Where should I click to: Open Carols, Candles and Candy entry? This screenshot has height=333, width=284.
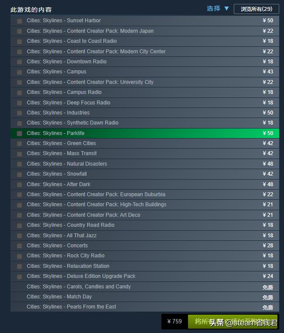(145, 287)
